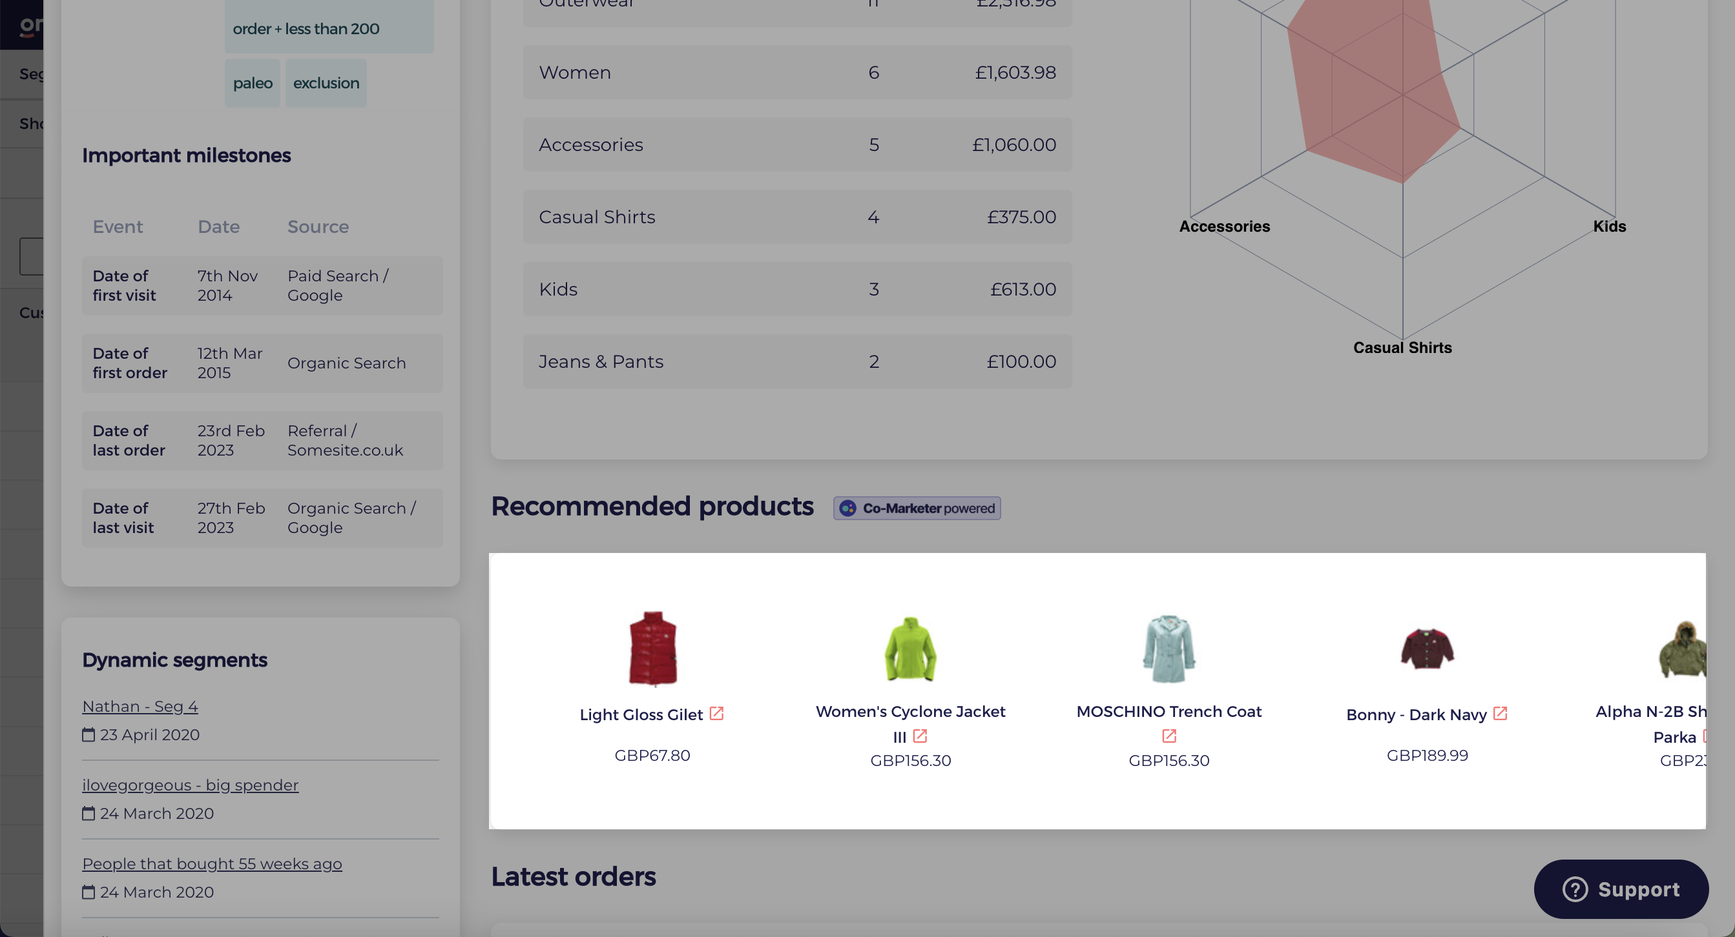Open the Women's Cyclone Jacket III external link icon
This screenshot has height=937, width=1735.
[920, 736]
